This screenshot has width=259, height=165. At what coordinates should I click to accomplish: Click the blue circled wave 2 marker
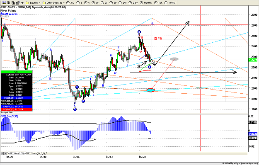pyautogui.click(x=83, y=101)
